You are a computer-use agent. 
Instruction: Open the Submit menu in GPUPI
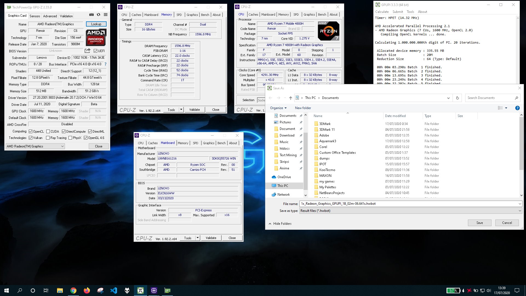coord(398,12)
